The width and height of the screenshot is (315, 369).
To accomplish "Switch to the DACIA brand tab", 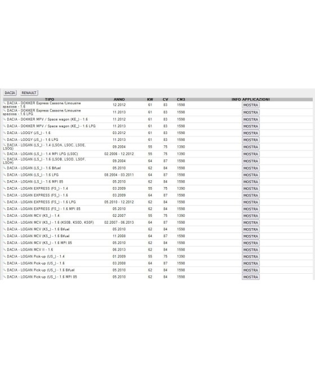I will 10,93.
